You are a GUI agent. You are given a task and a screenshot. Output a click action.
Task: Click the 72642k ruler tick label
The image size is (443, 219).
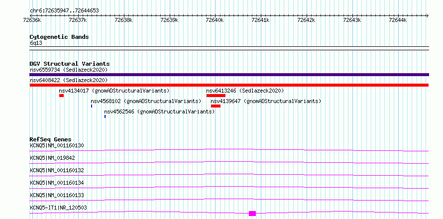point(306,20)
